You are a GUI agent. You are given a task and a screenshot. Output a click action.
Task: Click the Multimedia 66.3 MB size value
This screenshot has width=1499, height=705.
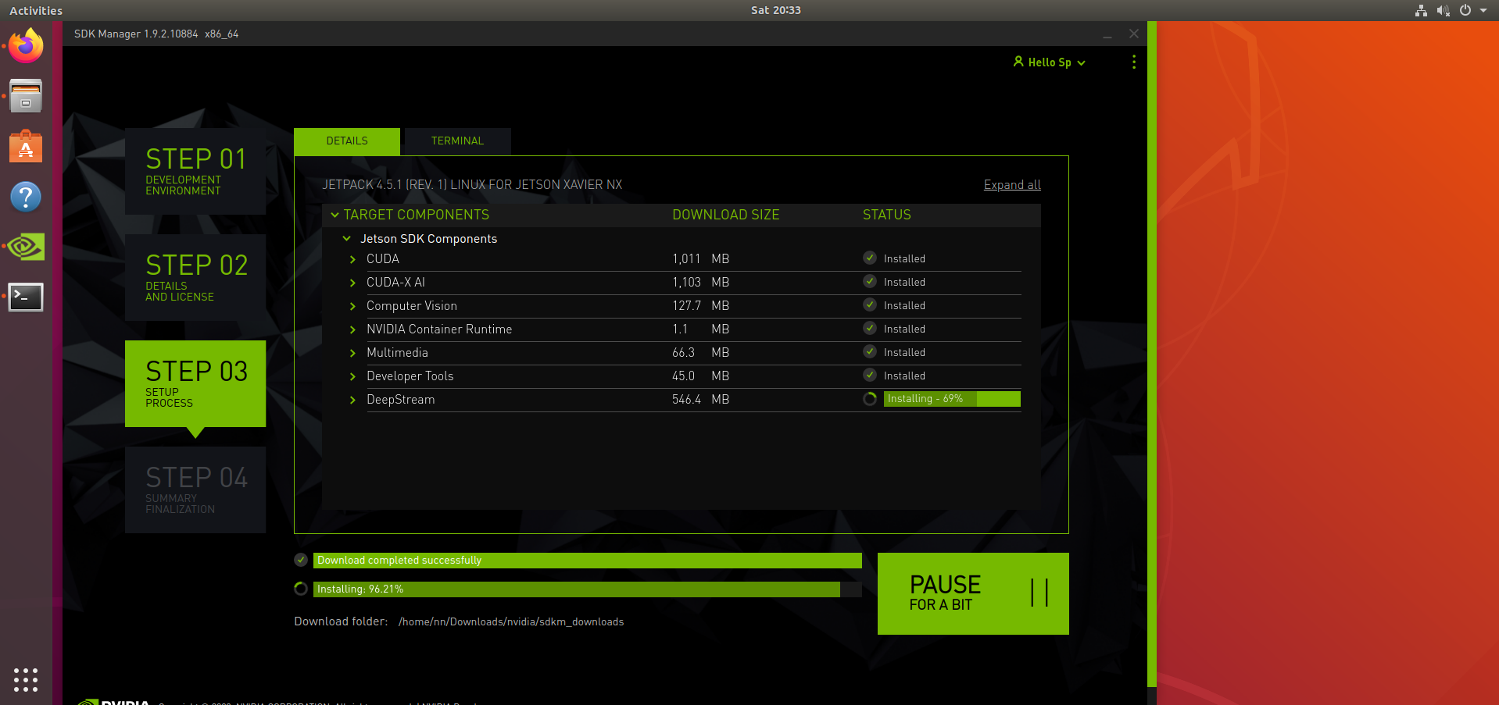pyautogui.click(x=700, y=353)
